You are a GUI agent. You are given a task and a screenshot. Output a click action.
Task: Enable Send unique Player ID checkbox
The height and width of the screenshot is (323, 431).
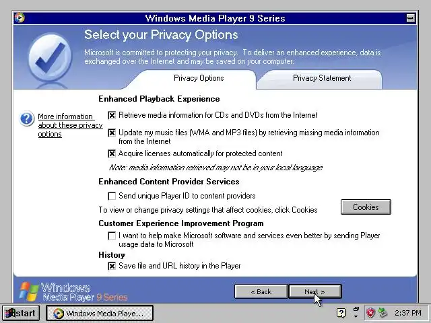point(112,196)
